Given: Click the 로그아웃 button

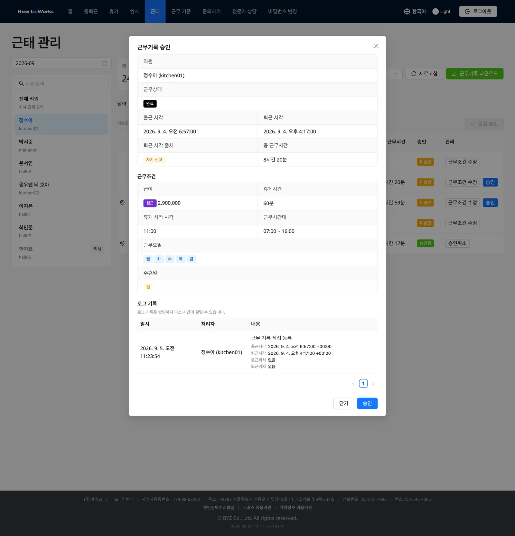Looking at the screenshot, I should point(478,12).
